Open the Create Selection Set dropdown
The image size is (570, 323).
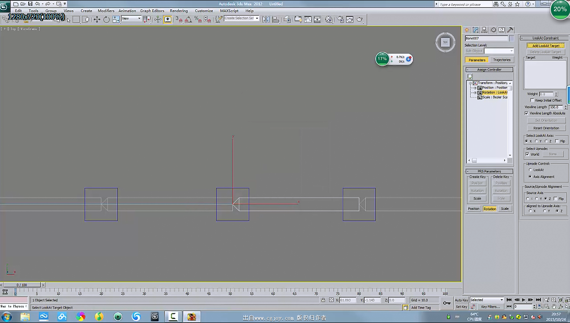tap(242, 18)
